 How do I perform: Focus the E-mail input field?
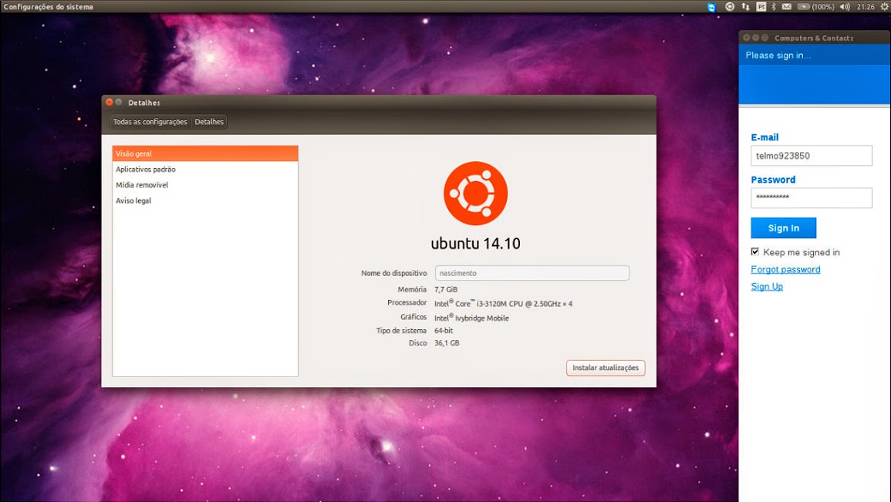point(812,156)
